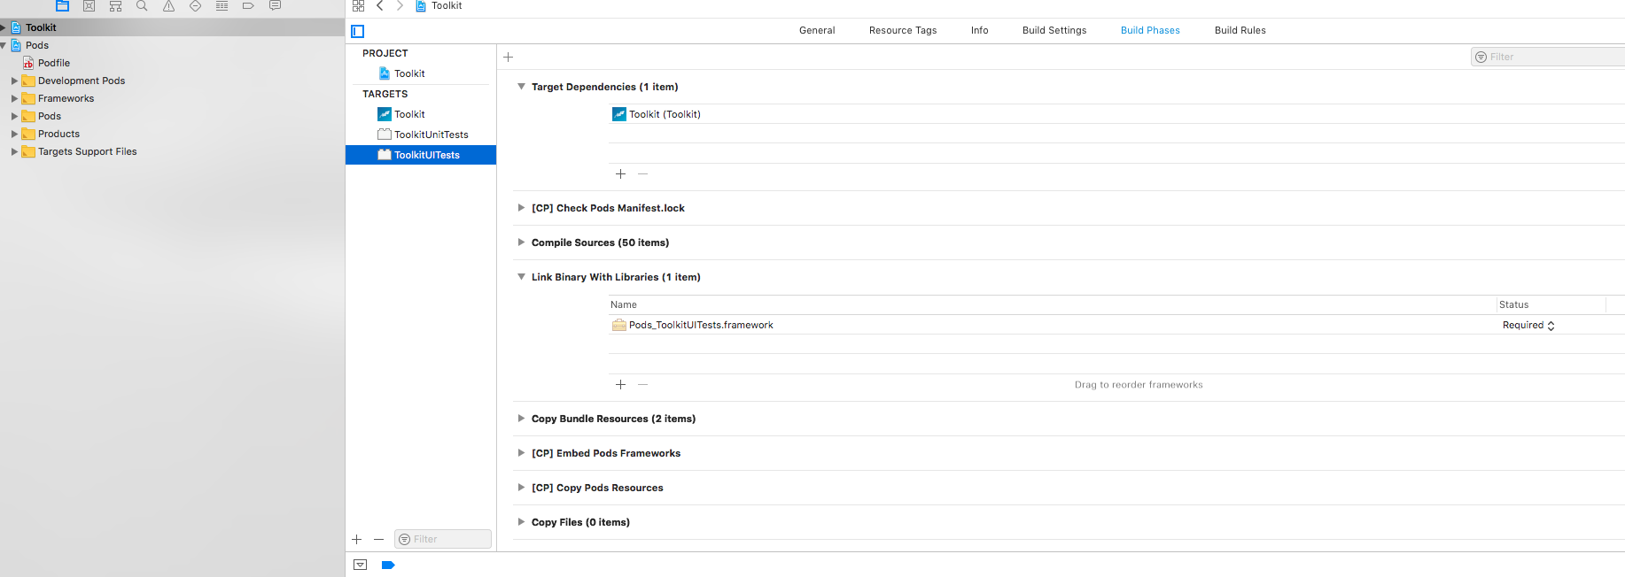Toggle the debug area visibility
Viewport: 1625px width, 577px height.
click(360, 565)
